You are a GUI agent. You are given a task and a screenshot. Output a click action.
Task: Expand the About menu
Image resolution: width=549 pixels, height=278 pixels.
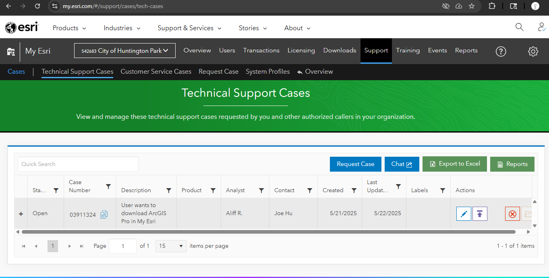coord(298,28)
